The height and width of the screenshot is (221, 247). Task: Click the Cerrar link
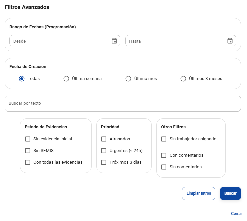236,214
